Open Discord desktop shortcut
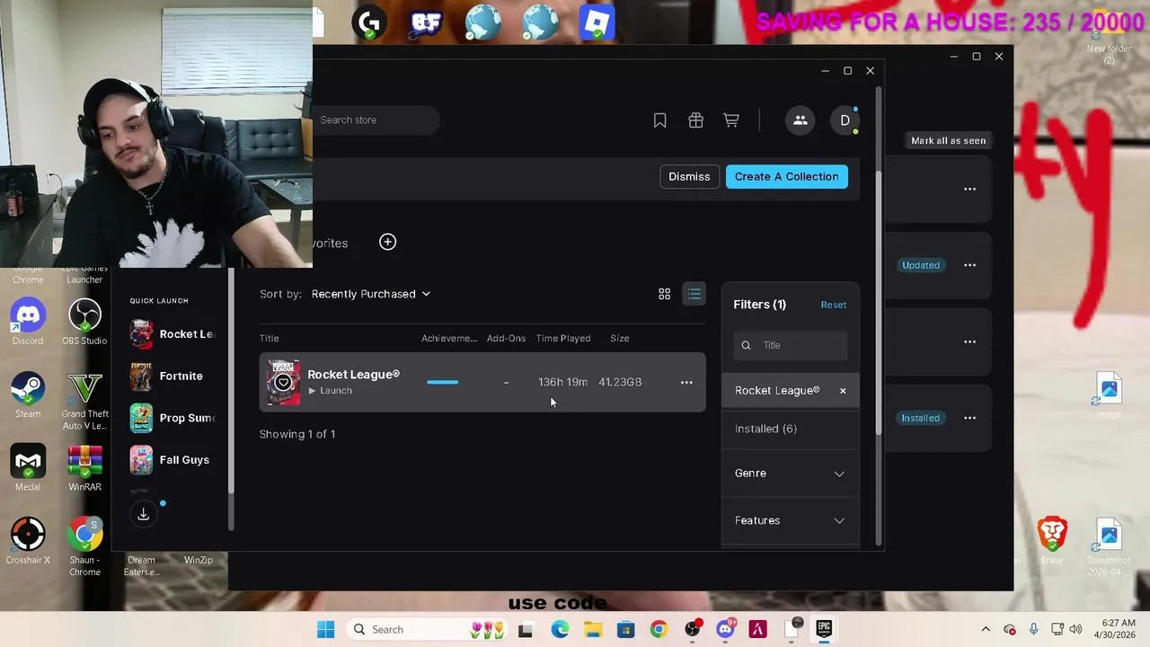 [x=28, y=322]
